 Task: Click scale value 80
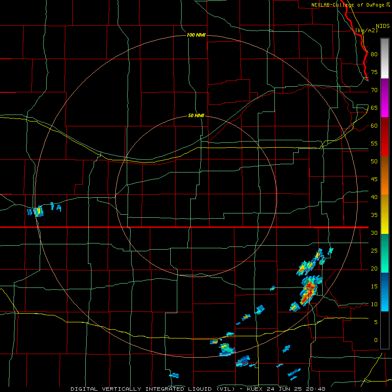374,54
